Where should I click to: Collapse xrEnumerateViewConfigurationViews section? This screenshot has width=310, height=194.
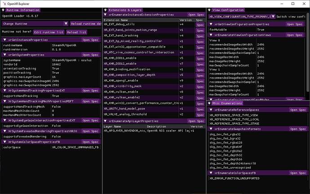(x=211, y=35)
